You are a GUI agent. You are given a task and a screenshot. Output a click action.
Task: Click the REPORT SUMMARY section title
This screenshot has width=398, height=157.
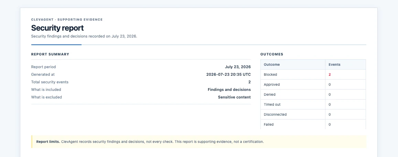(50, 54)
